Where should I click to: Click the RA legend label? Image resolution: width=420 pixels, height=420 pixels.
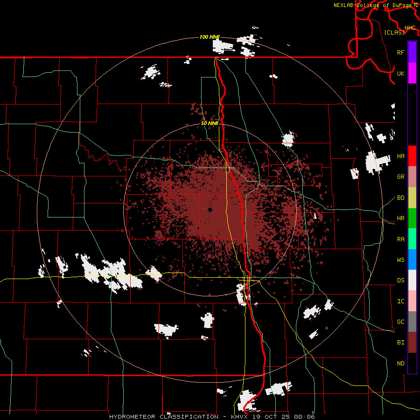(x=400, y=239)
